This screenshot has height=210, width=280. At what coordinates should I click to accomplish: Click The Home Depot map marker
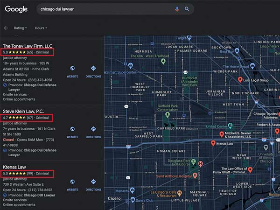252,66
